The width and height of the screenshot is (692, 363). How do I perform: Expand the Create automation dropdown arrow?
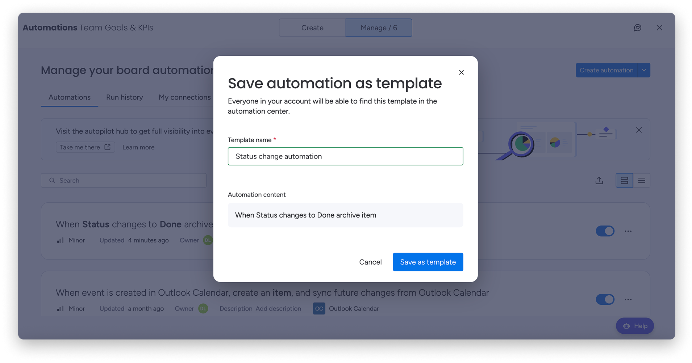[644, 70]
